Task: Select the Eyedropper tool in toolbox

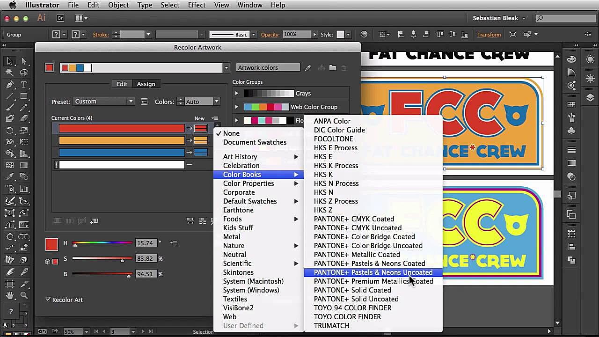Action: [x=10, y=177]
